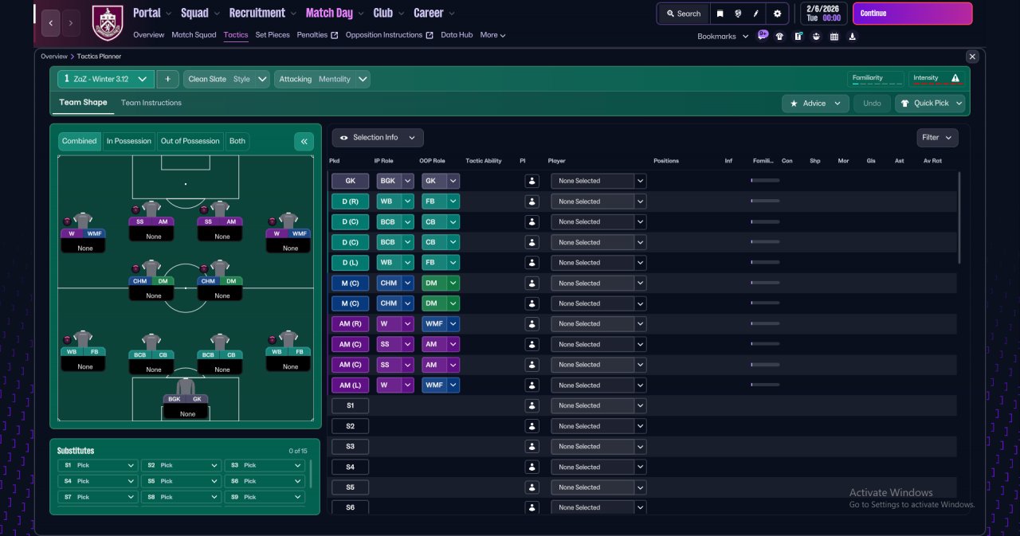The image size is (1020, 536).
Task: Open the S1 Pick dropdown in Substitutes
Action: 98,465
